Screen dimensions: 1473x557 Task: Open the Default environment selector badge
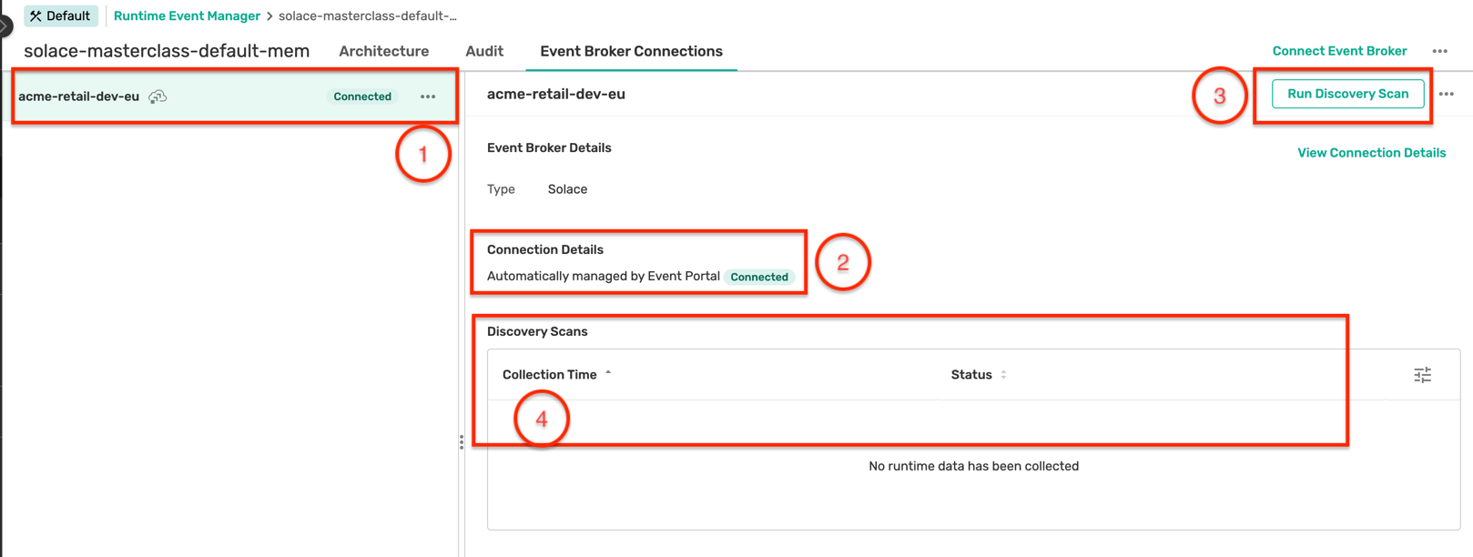[61, 16]
